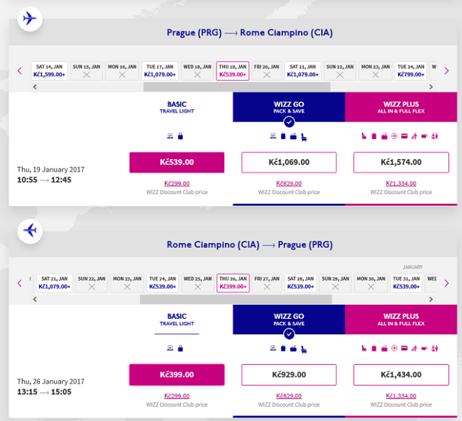Image resolution: width=462 pixels, height=421 pixels.
Task: Click cabin bag icon under return WIZZ GO
Action: [283, 348]
